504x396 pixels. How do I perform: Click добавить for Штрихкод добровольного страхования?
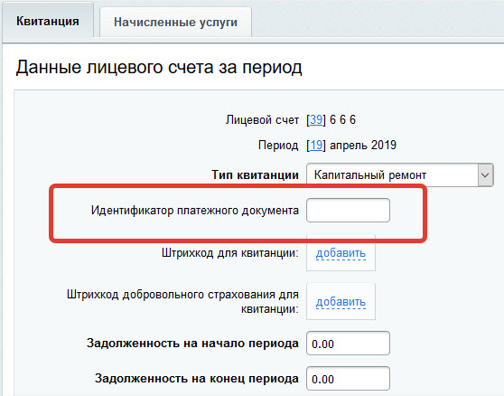pyautogui.click(x=341, y=302)
